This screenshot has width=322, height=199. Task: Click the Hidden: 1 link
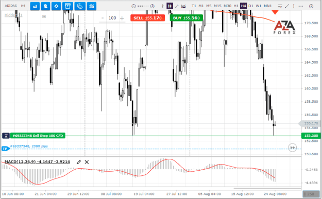pos(13,15)
